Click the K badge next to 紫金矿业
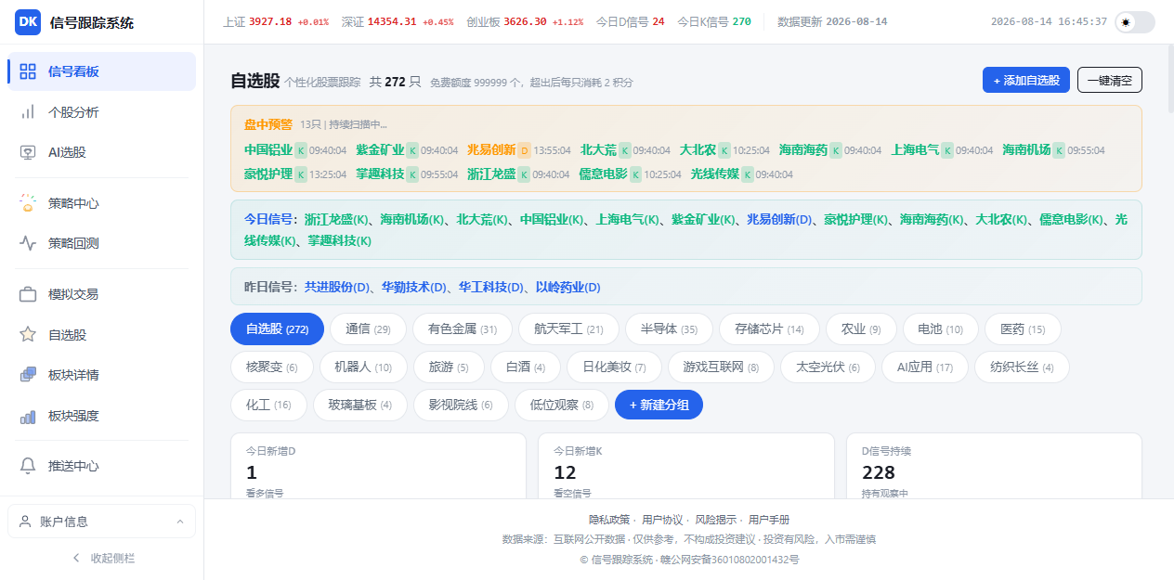 coord(412,150)
